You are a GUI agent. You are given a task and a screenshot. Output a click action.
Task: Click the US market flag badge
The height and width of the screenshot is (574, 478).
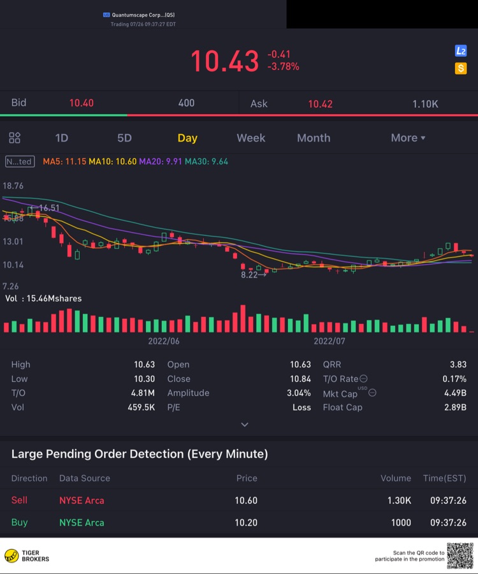[x=106, y=15]
